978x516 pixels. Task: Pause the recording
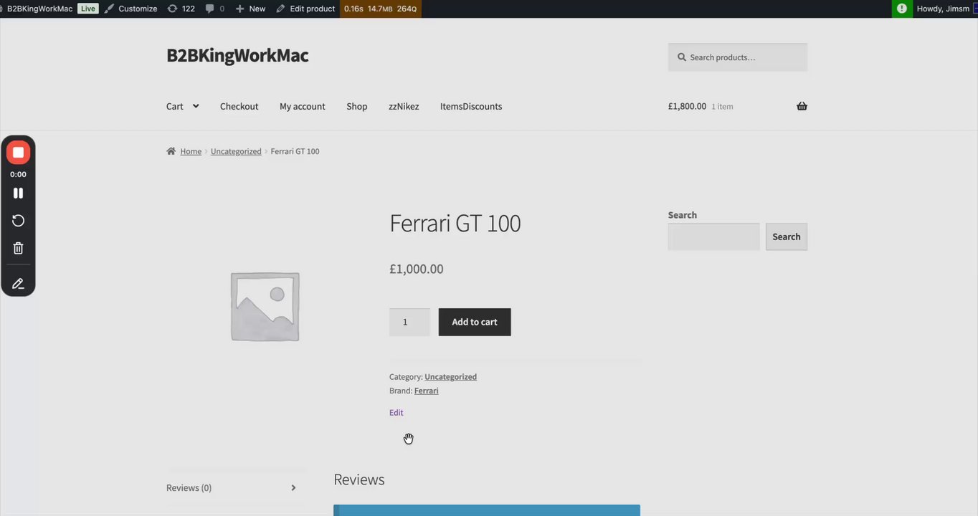pyautogui.click(x=18, y=193)
